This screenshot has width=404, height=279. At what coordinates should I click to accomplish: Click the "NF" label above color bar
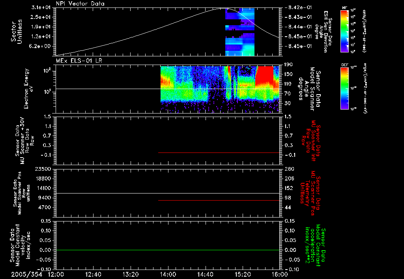point(345,8)
